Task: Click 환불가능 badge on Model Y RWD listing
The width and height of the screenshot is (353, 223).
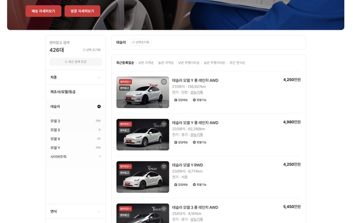Action: 200,185
